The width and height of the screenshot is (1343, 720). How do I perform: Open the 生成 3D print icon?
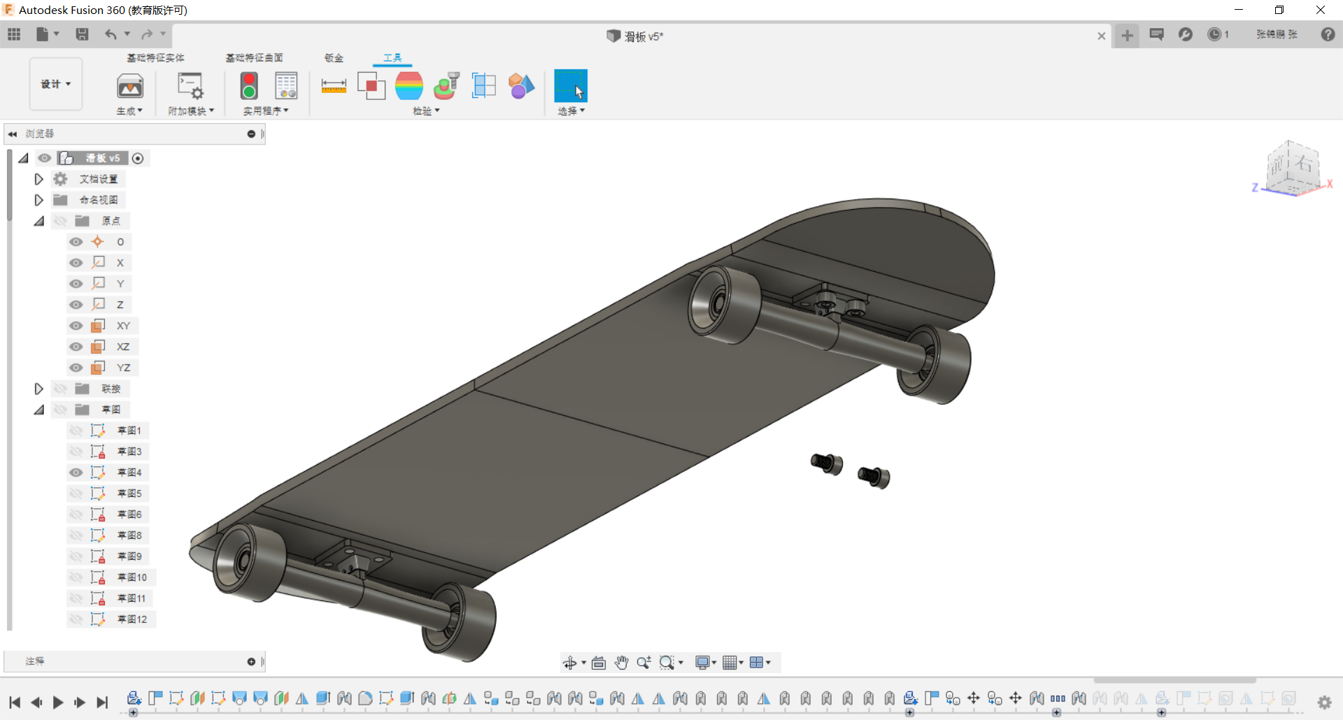coord(130,86)
